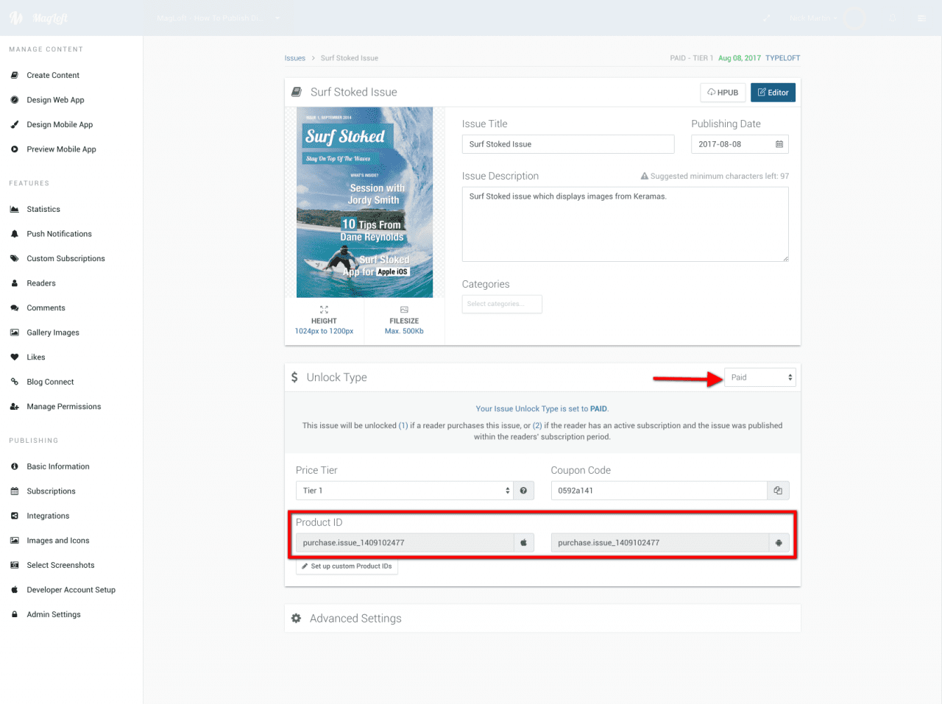The width and height of the screenshot is (942, 704).
Task: Click into the Issue Description textarea
Action: [626, 224]
